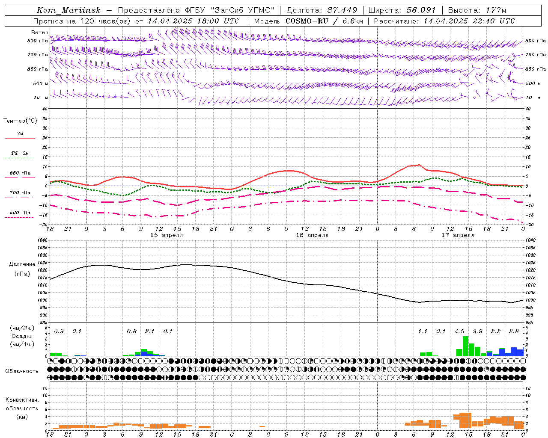The width and height of the screenshot is (548, 438).
Task: Select the text Предоставлено ФГБУ "ЗапСиб УГМС"
Action: pos(196,10)
